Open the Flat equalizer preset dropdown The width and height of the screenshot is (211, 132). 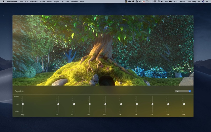pyautogui.click(x=183, y=91)
